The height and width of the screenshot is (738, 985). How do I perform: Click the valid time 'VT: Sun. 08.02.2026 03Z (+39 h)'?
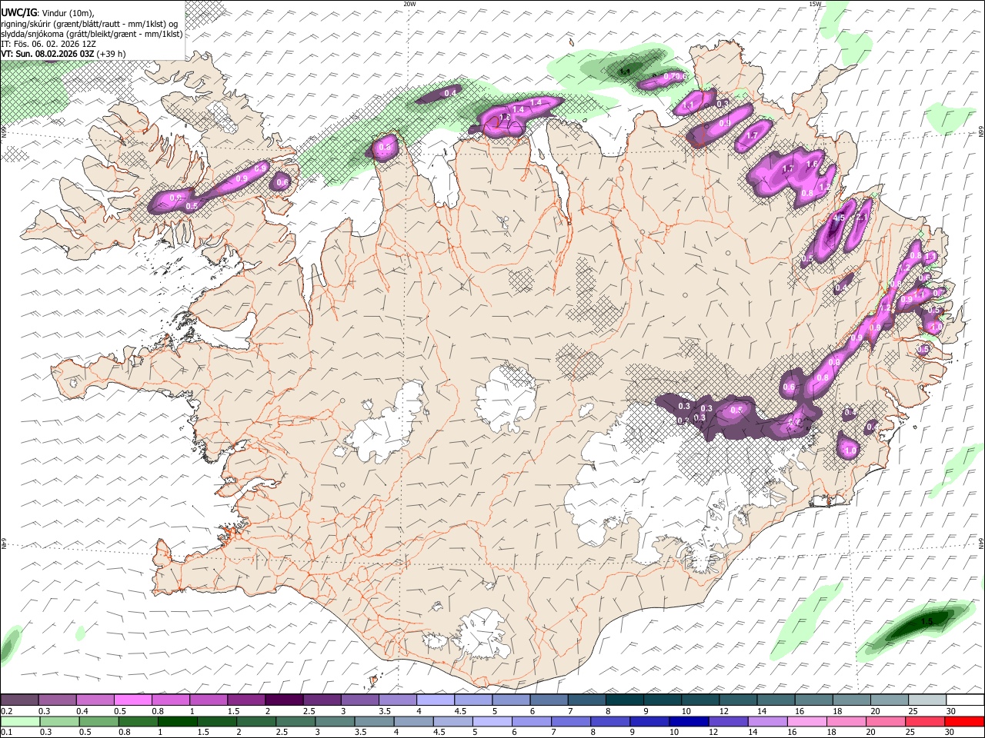click(63, 54)
